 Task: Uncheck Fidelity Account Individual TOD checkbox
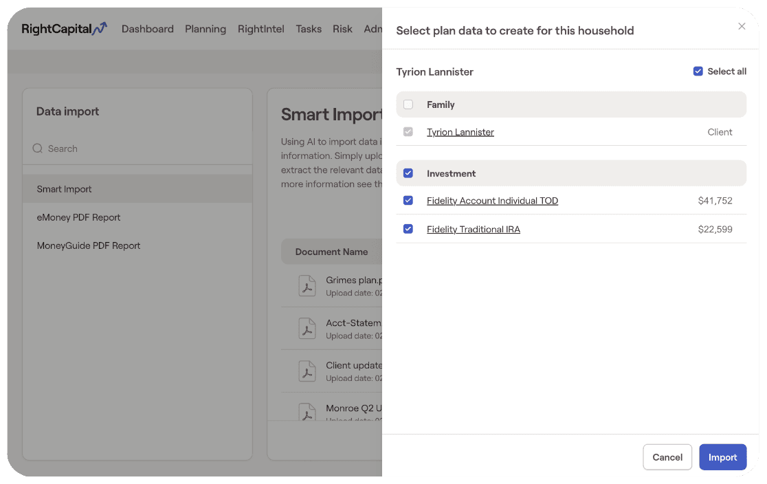(x=408, y=201)
